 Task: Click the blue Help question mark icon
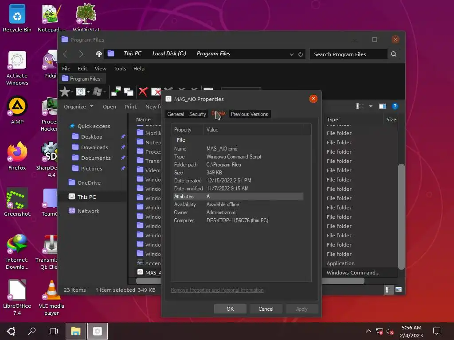(x=395, y=106)
